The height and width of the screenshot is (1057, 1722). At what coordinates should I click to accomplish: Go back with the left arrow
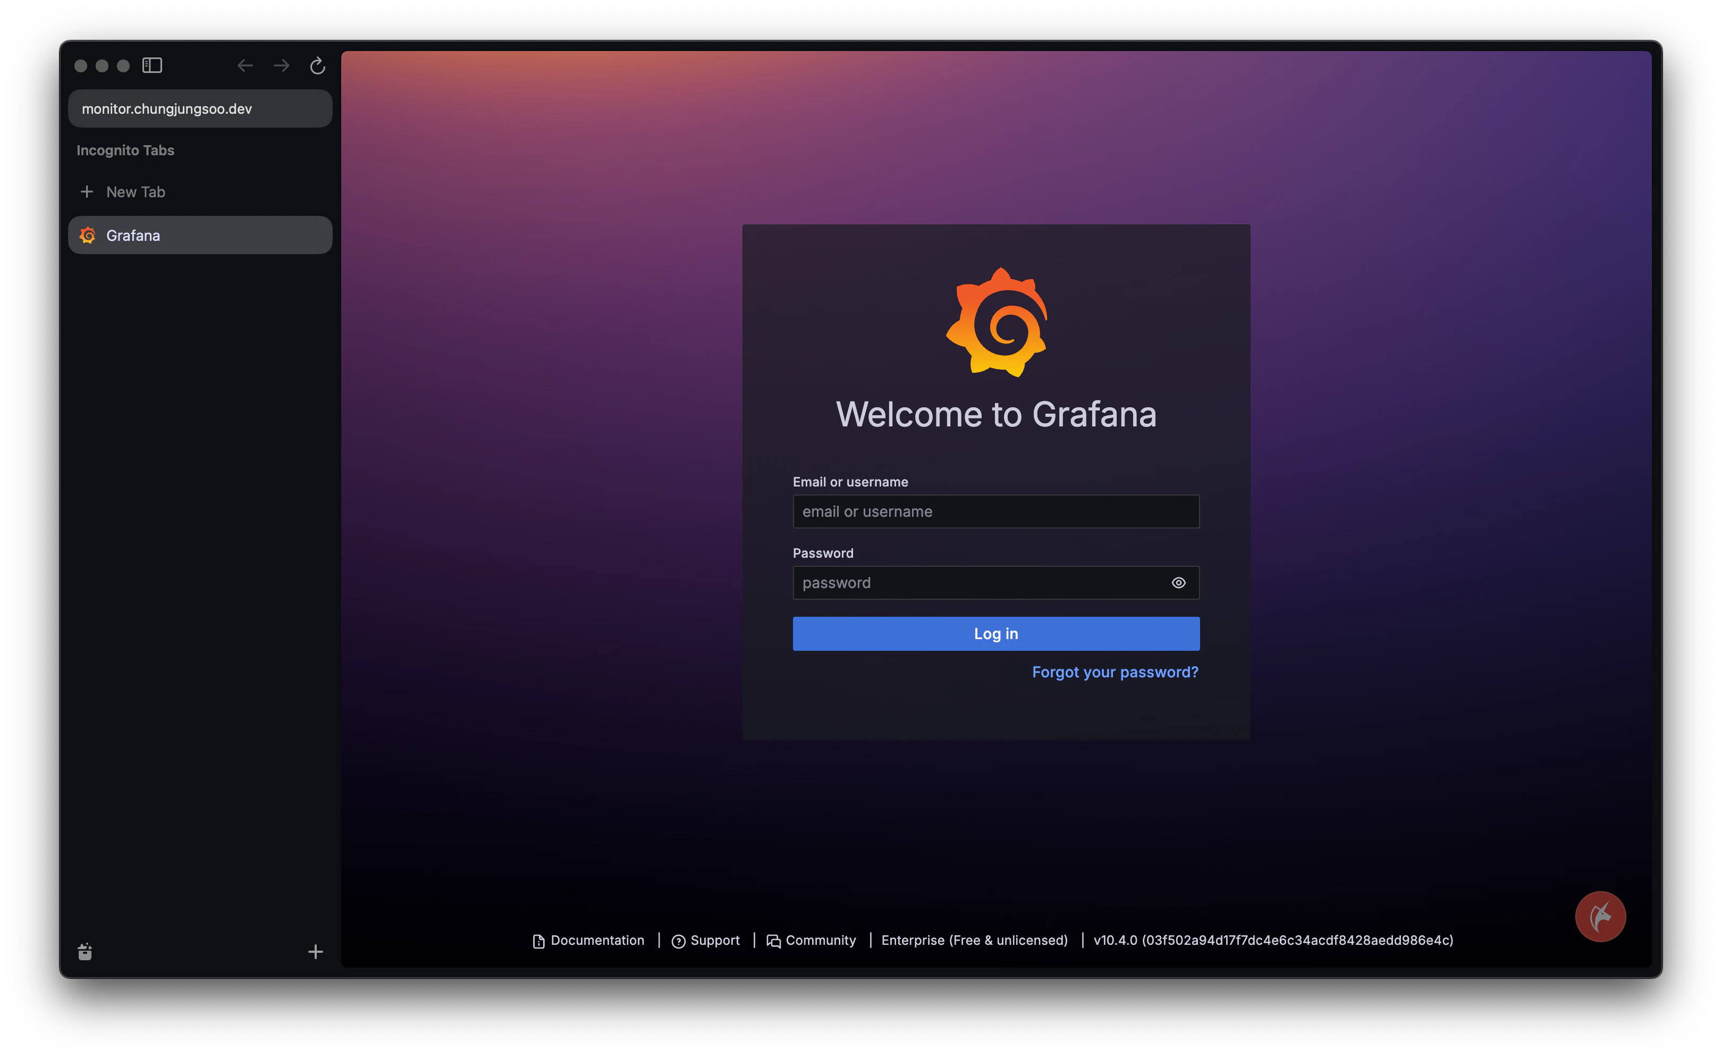(244, 66)
